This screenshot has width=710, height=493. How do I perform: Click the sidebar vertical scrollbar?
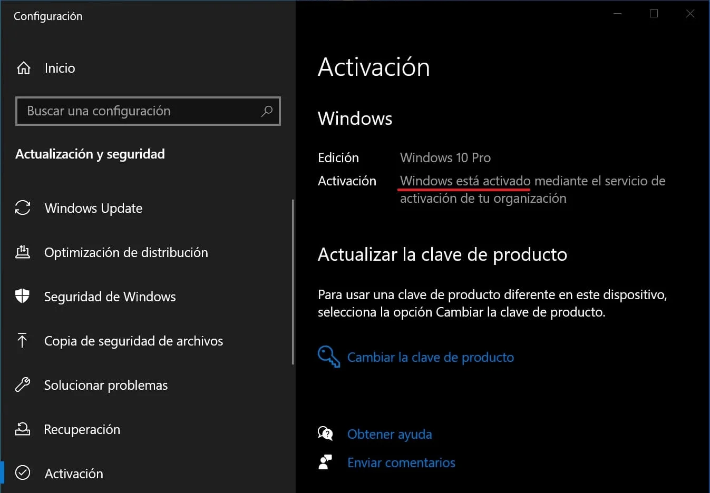pos(293,282)
